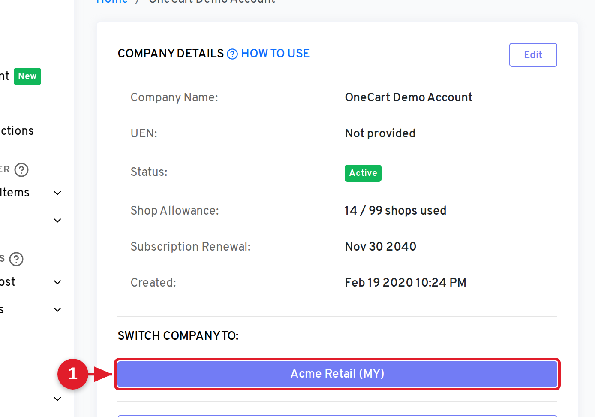Expand the Items sidebar chevron

(57, 193)
